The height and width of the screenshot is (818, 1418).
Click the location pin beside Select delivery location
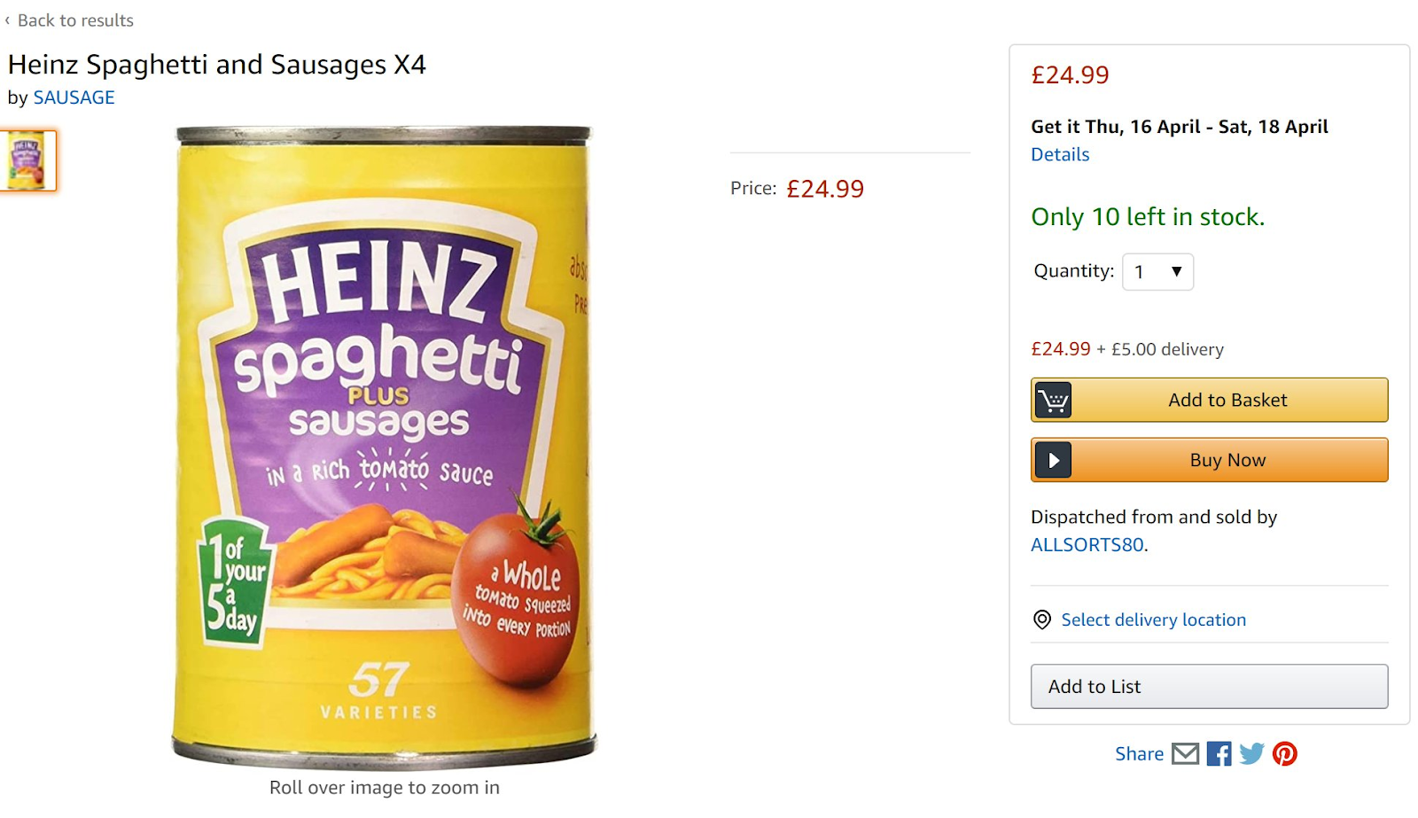(1041, 619)
